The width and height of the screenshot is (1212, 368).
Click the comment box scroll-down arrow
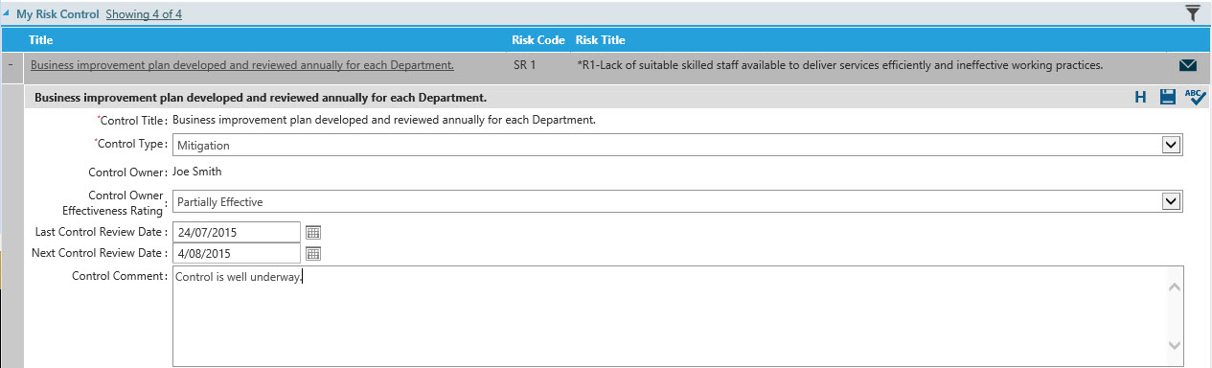coord(1173,346)
